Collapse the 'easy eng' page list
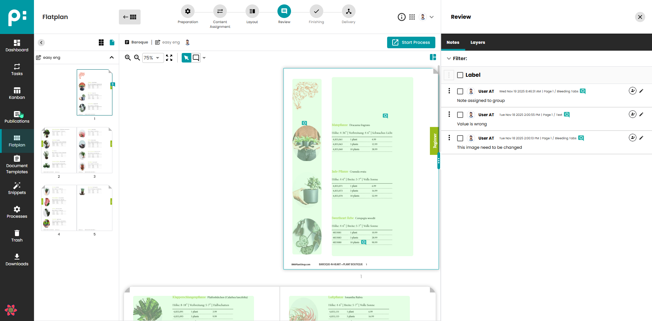 tap(111, 57)
